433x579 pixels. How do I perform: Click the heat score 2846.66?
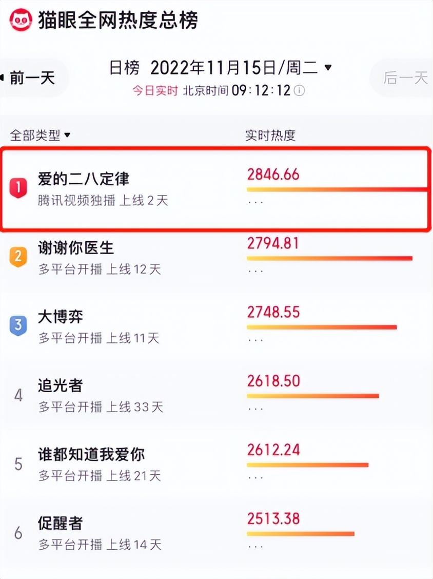[274, 175]
